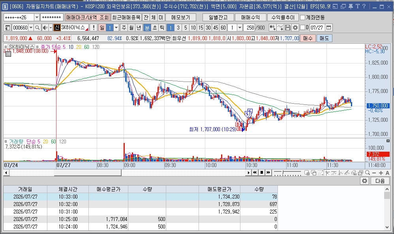Toggle the 계좌연동 checkbox
Image resolution: width=394 pixels, height=234 pixels.
coord(302,17)
